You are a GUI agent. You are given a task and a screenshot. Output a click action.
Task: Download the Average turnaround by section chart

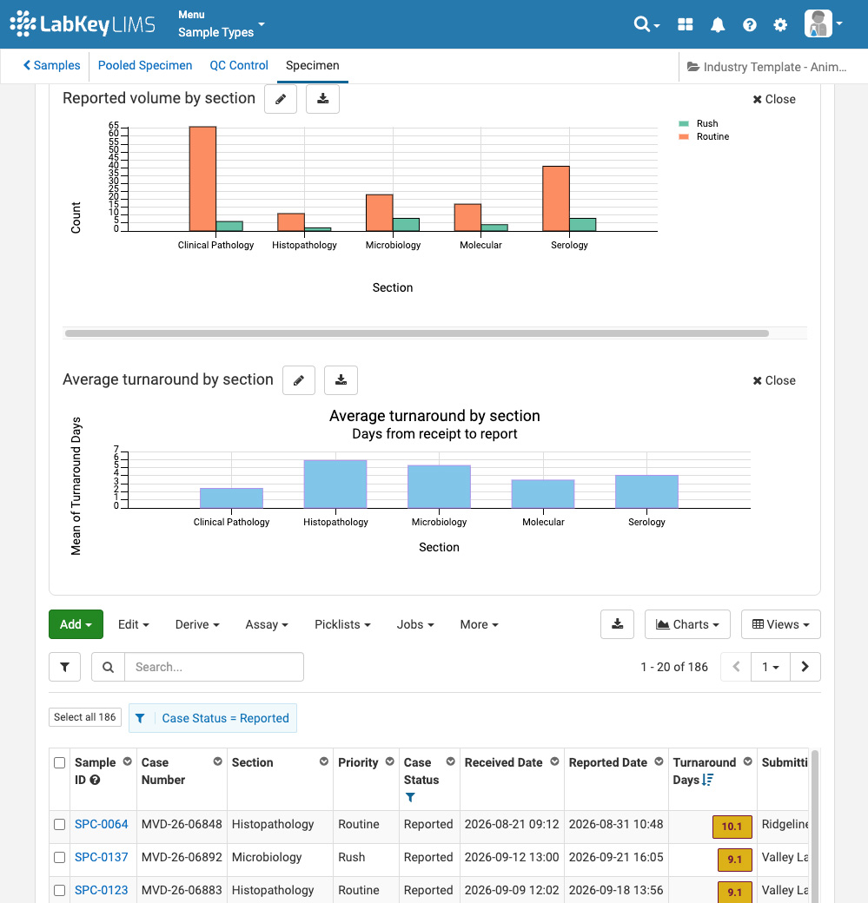tap(341, 380)
